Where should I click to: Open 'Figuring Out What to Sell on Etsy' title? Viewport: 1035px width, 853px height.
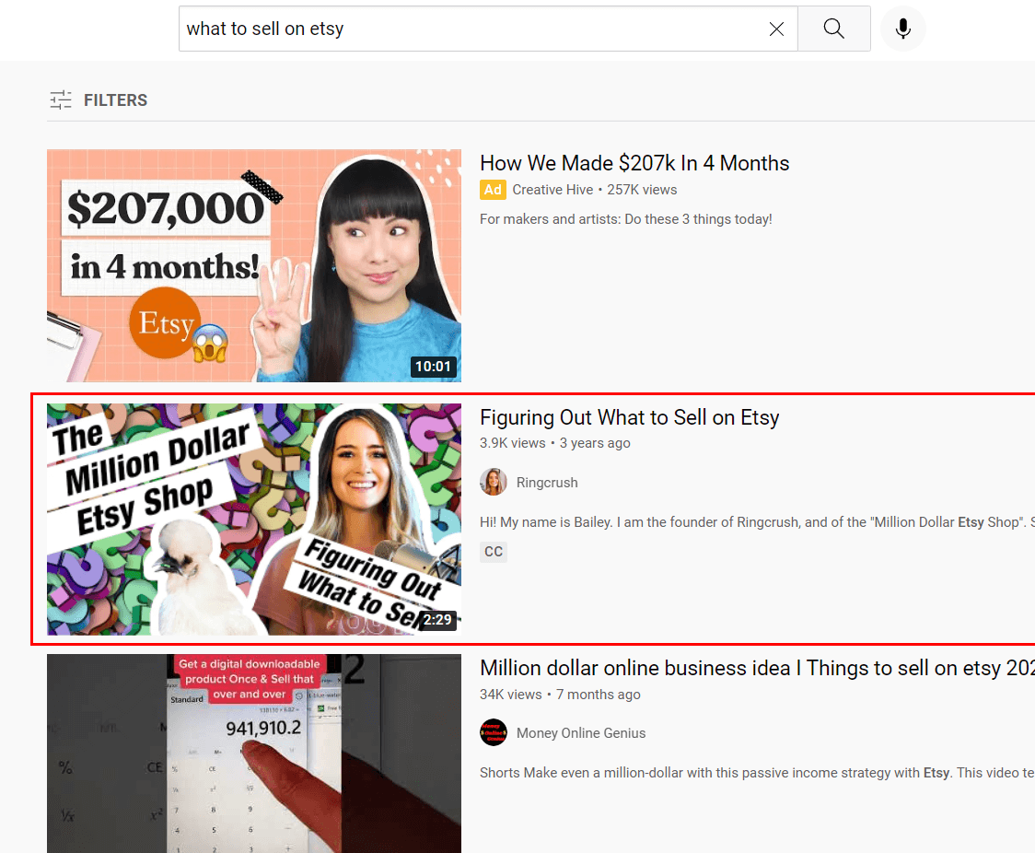click(x=629, y=417)
